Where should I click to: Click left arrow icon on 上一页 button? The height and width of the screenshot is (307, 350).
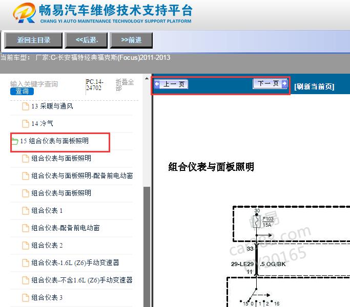tap(157, 84)
